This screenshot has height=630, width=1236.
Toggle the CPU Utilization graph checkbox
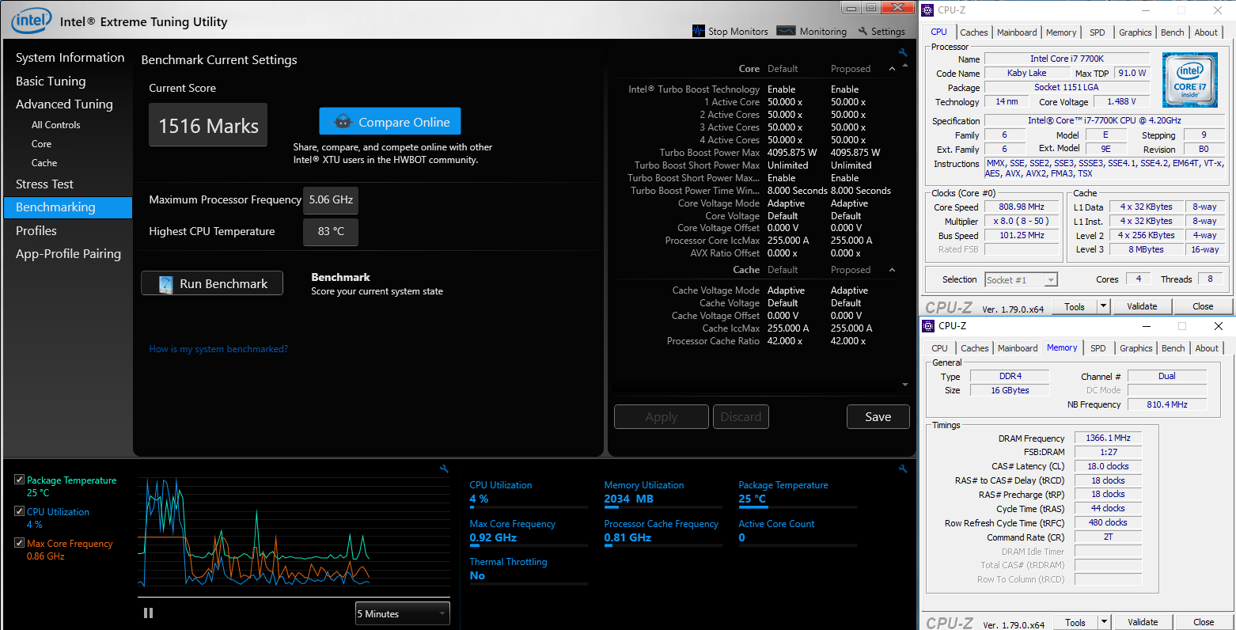coord(20,511)
